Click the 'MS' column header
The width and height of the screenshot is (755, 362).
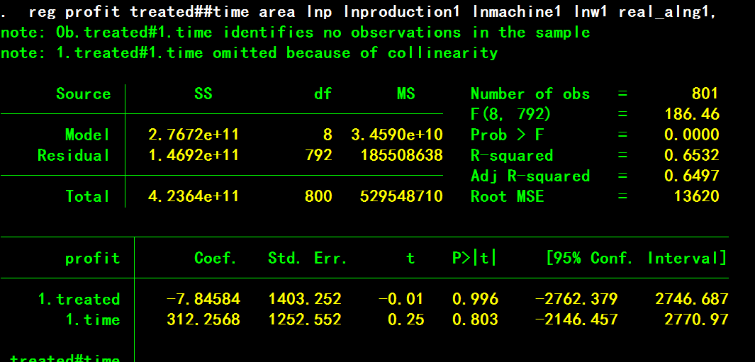point(406,94)
